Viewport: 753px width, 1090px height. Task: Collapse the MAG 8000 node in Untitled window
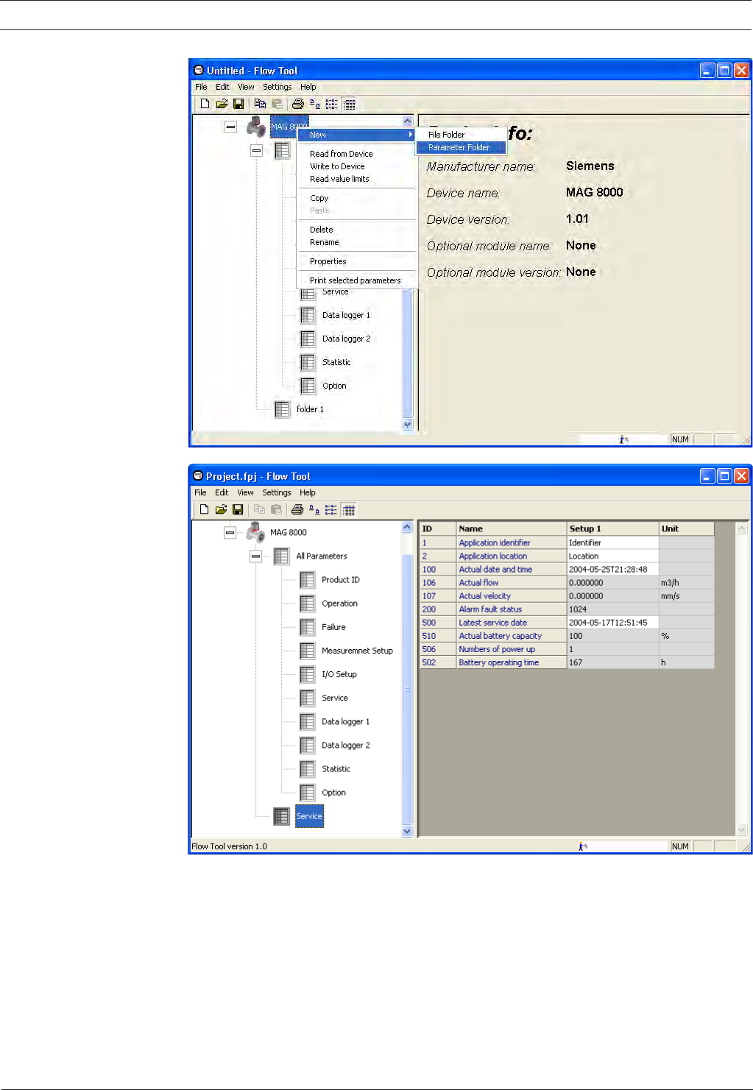(230, 127)
